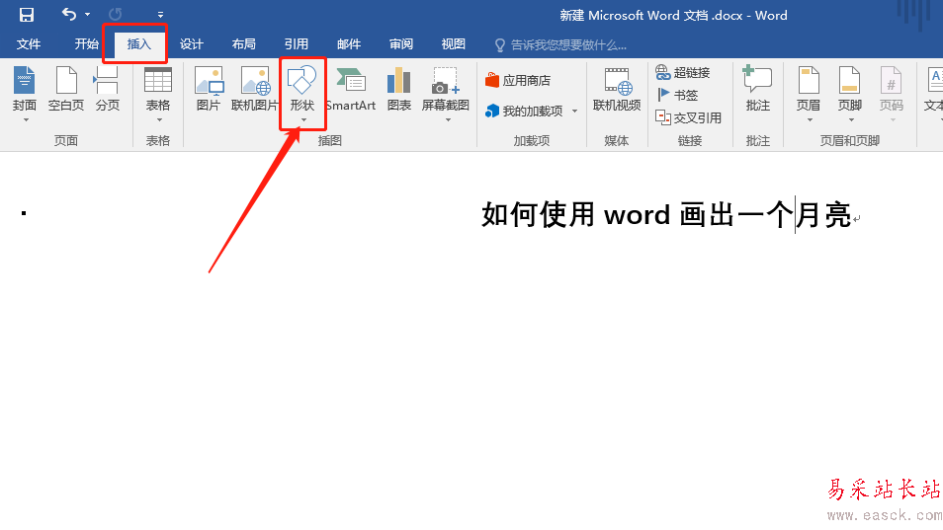Switch to the 开始 tab

coord(86,43)
